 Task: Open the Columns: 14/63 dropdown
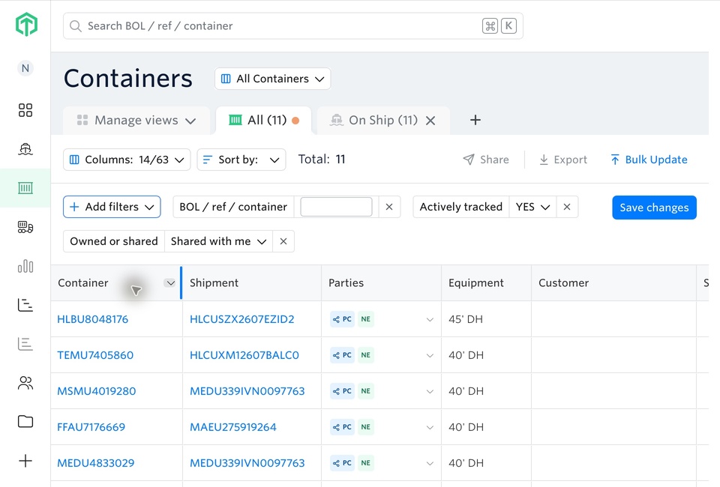pyautogui.click(x=127, y=160)
